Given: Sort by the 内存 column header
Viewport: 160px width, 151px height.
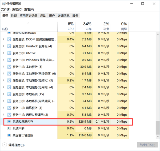Looking at the screenshot, I should click(84, 27).
